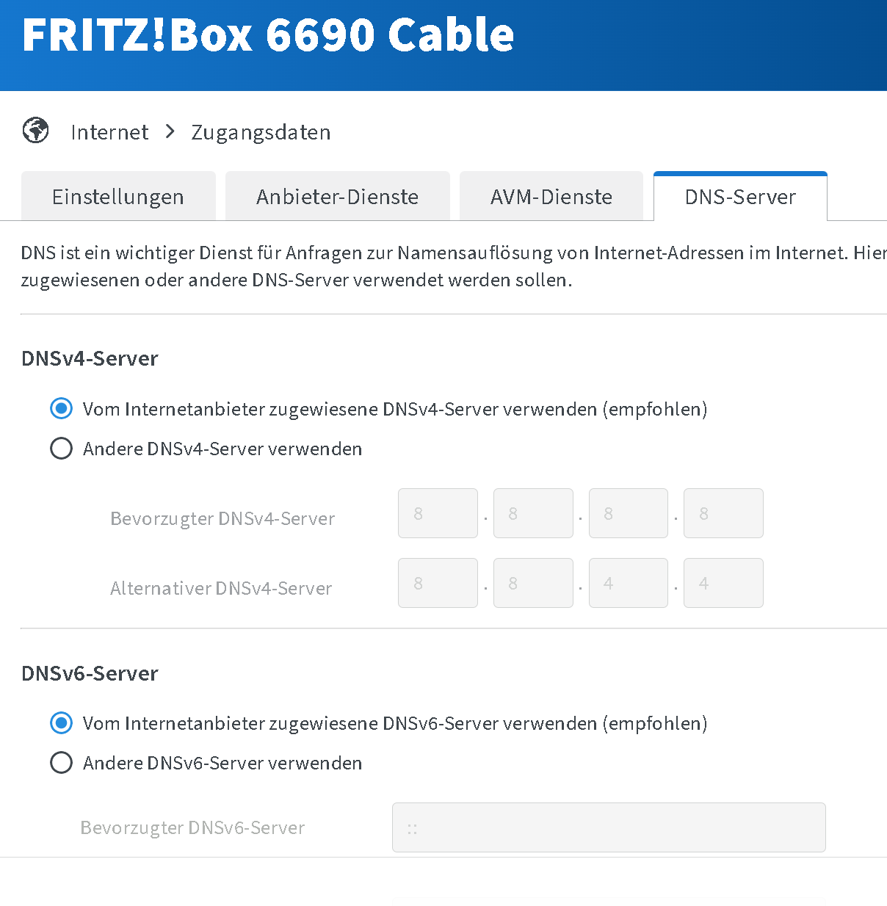Switch to the Anbieter-Dienste tab

coord(337,196)
